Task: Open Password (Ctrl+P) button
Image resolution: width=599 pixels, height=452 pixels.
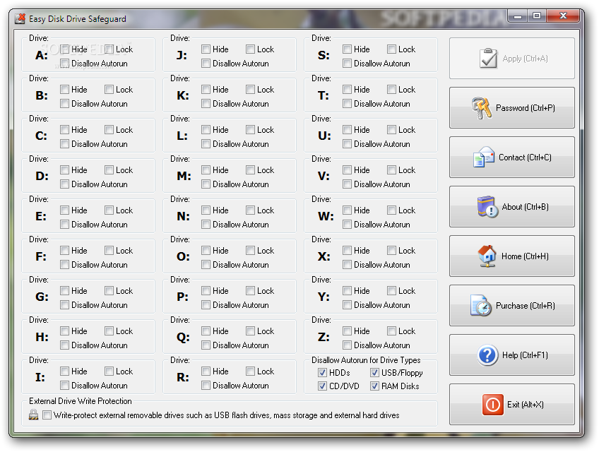Action: [512, 108]
